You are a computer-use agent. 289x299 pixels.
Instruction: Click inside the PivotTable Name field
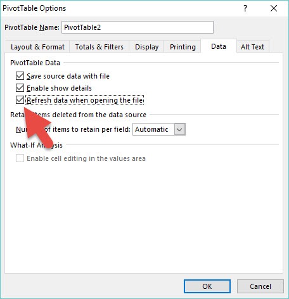pyautogui.click(x=138, y=27)
